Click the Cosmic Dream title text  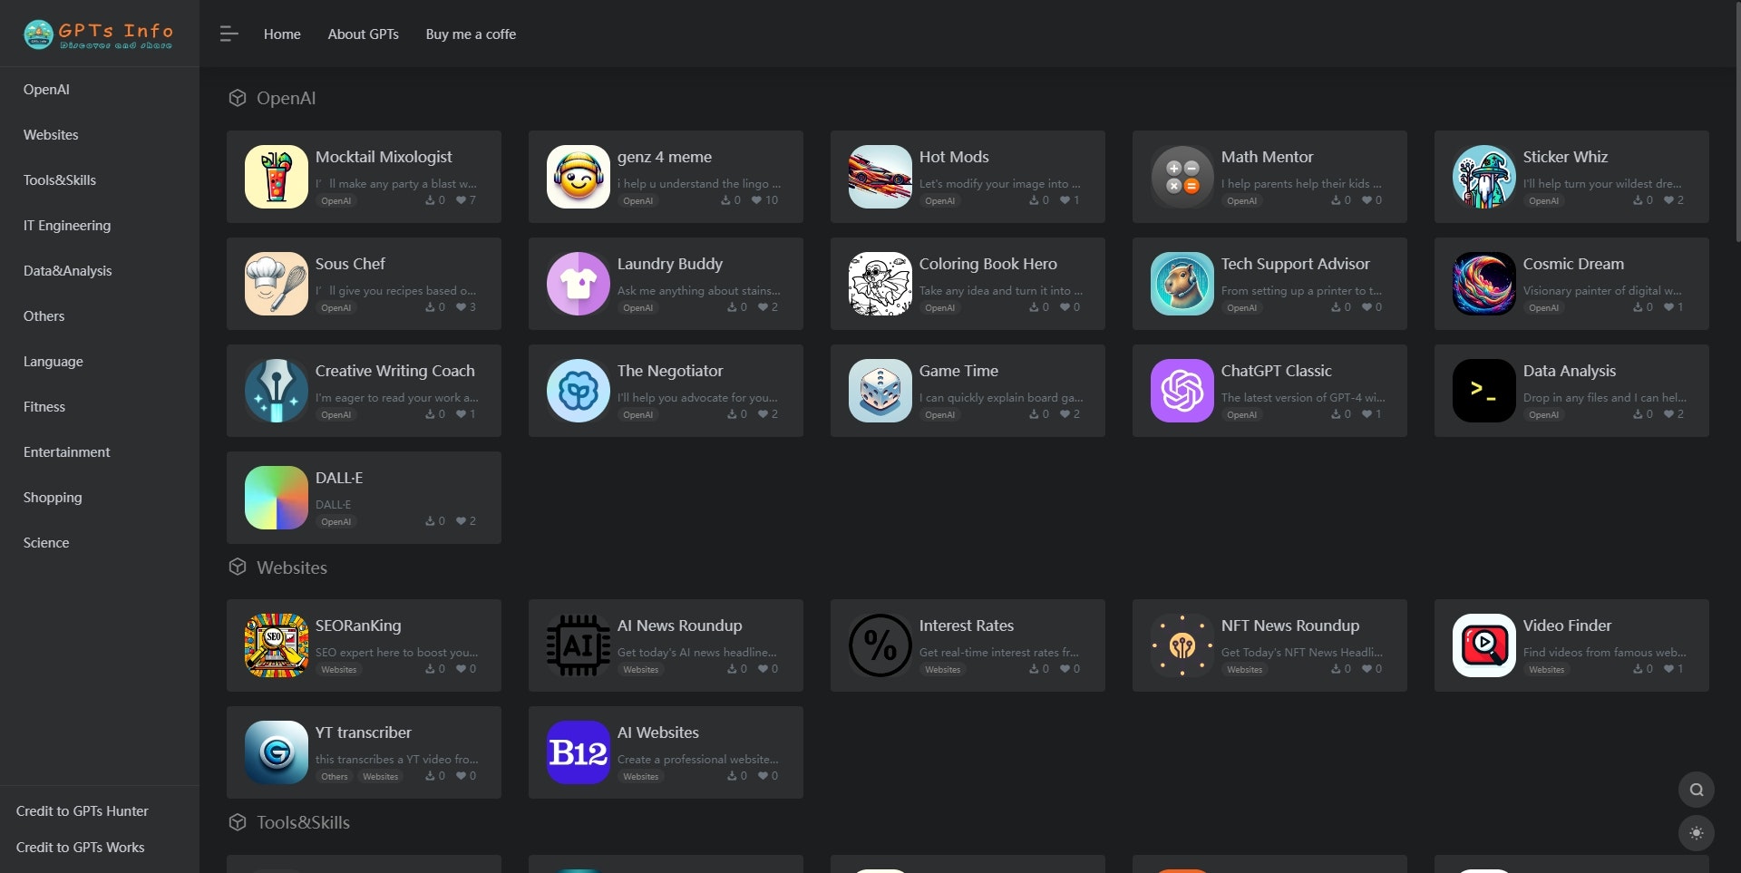[1573, 264]
